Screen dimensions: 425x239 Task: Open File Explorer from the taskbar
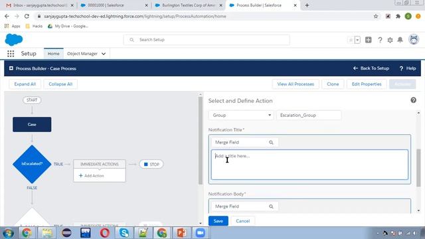[47, 233]
